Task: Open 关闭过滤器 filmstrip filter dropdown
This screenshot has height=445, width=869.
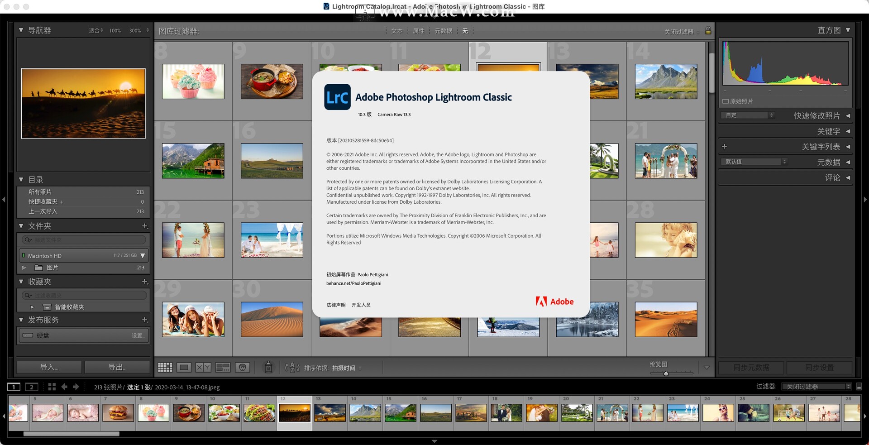Action: click(x=816, y=387)
